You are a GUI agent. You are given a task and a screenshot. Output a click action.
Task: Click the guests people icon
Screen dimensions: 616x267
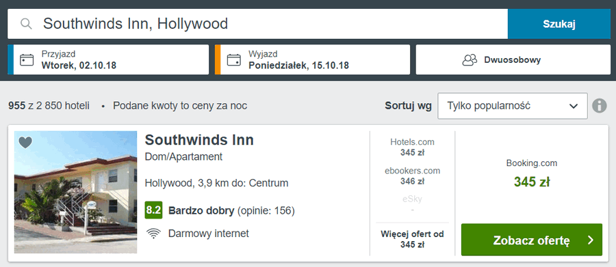coord(470,60)
